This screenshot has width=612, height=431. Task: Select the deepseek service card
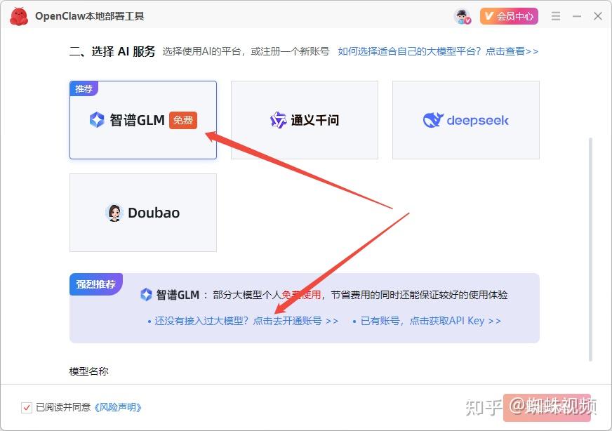pyautogui.click(x=465, y=120)
